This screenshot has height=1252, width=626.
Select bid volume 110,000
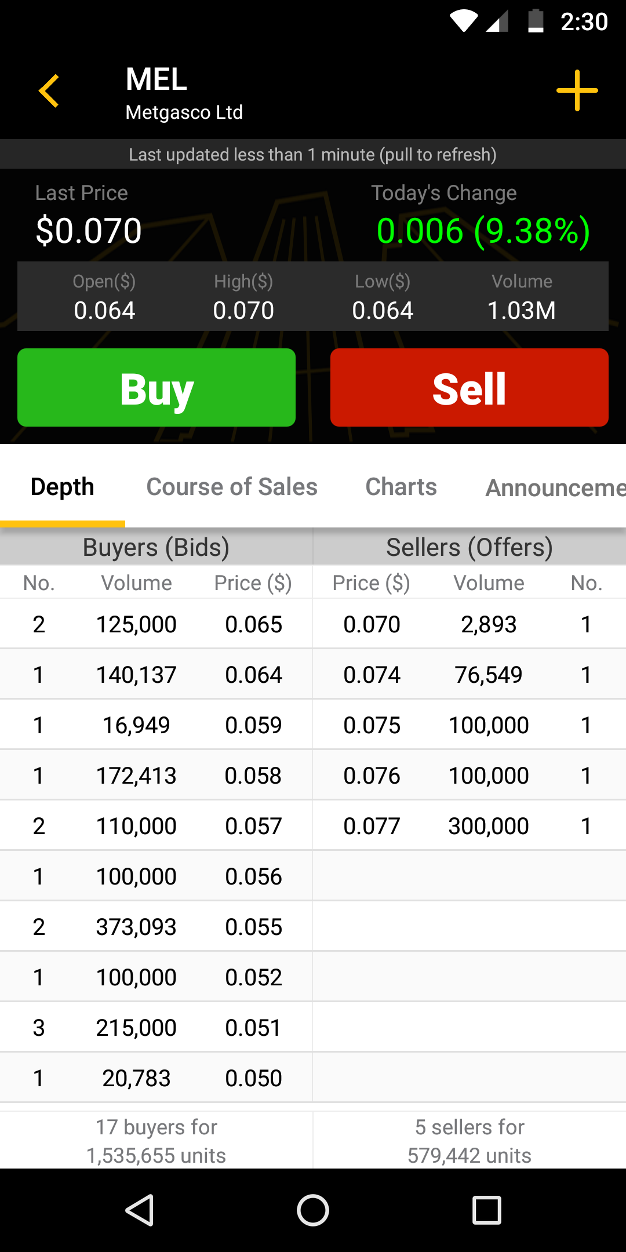pyautogui.click(x=136, y=826)
